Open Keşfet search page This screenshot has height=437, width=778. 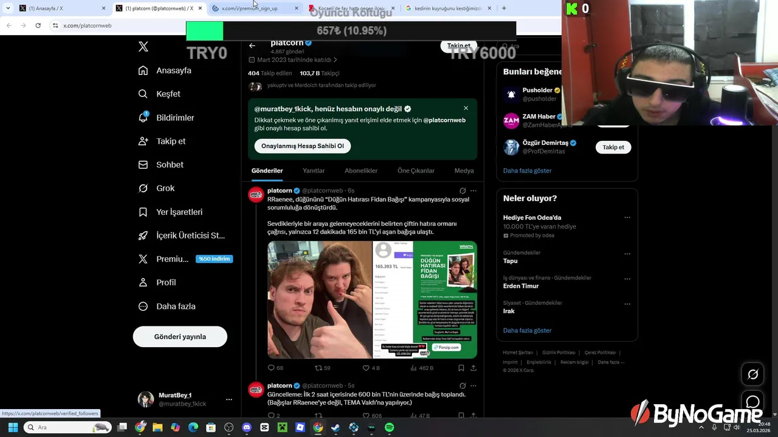[159, 94]
